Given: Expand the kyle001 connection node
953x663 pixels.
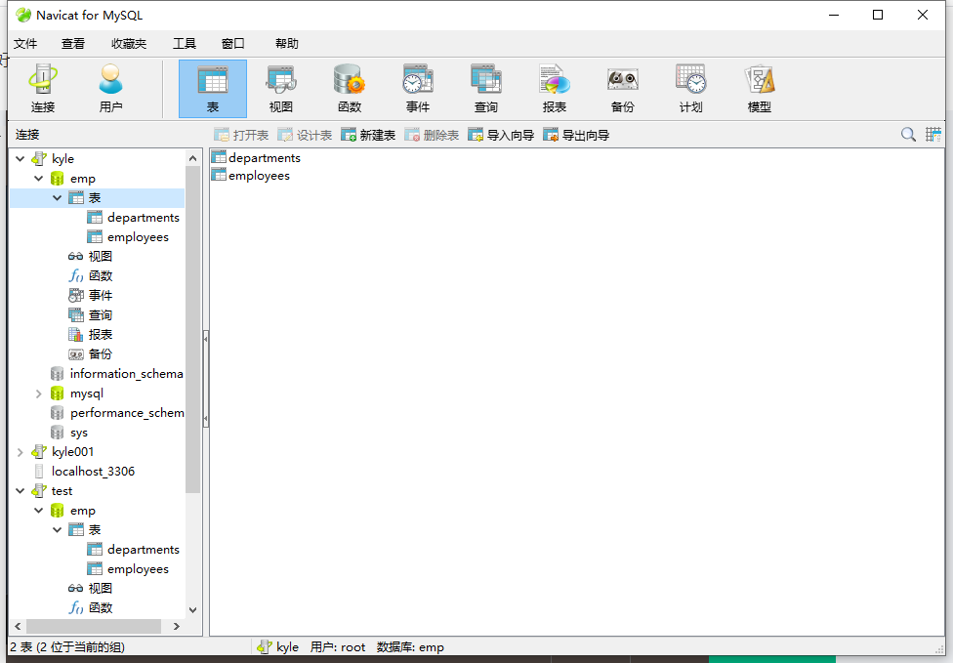Looking at the screenshot, I should [x=21, y=452].
